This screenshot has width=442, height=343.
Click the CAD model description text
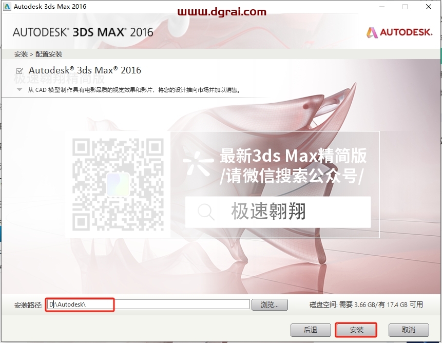[x=134, y=90]
